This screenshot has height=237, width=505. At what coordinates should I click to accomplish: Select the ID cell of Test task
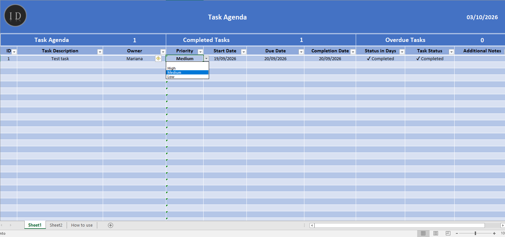click(9, 59)
